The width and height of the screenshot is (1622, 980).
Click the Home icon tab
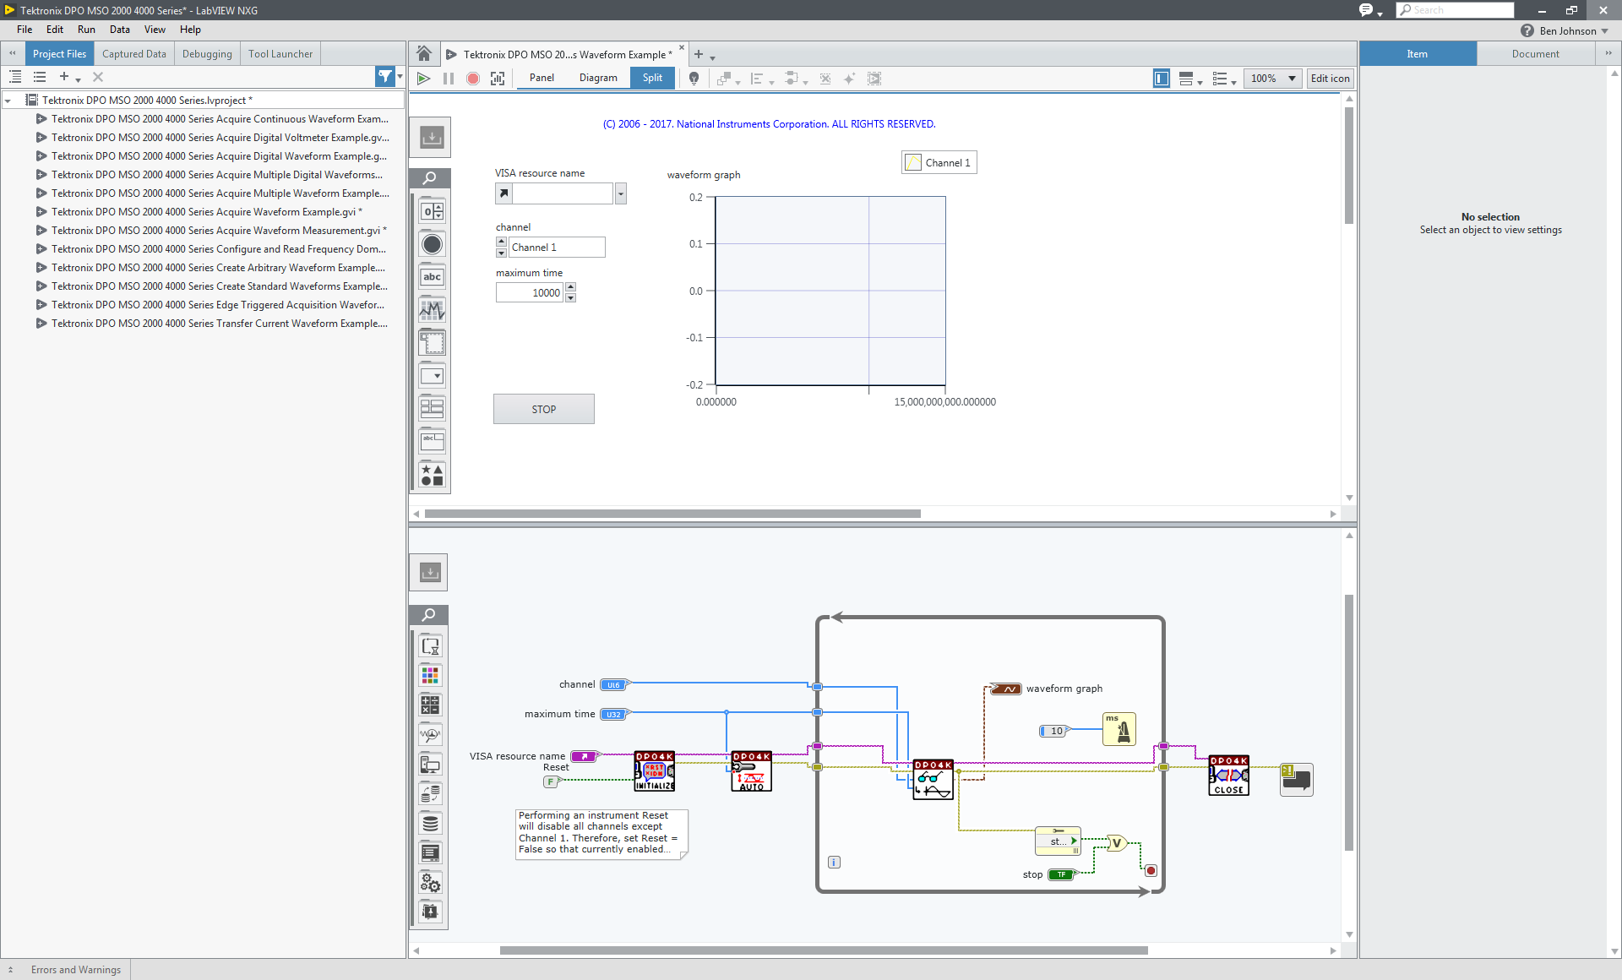(x=424, y=54)
